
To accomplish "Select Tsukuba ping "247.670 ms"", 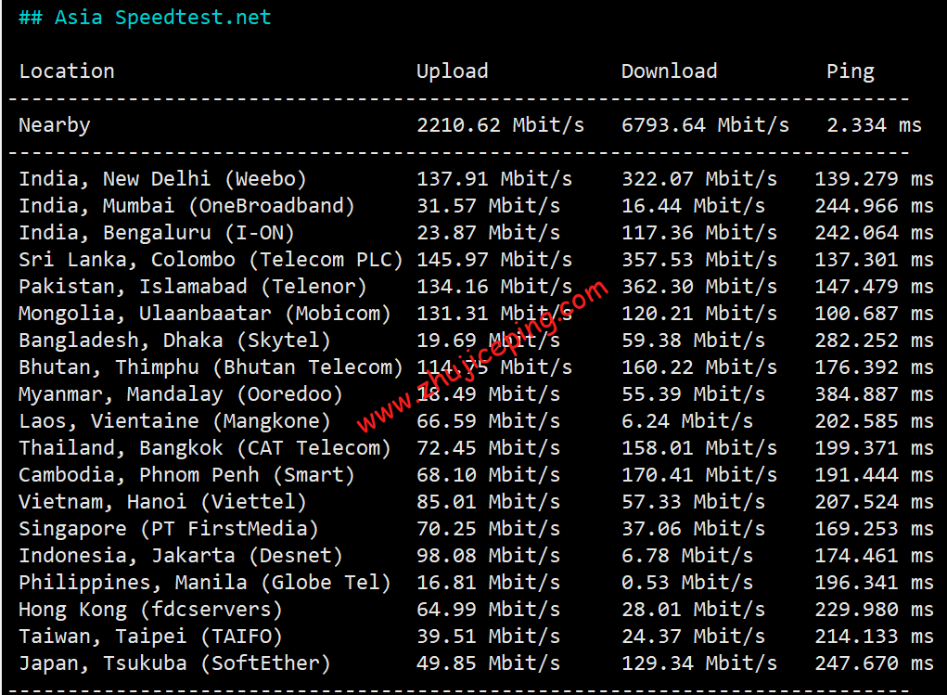I will (x=874, y=663).
